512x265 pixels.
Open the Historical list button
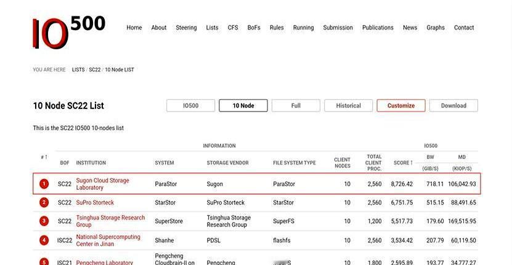point(348,105)
